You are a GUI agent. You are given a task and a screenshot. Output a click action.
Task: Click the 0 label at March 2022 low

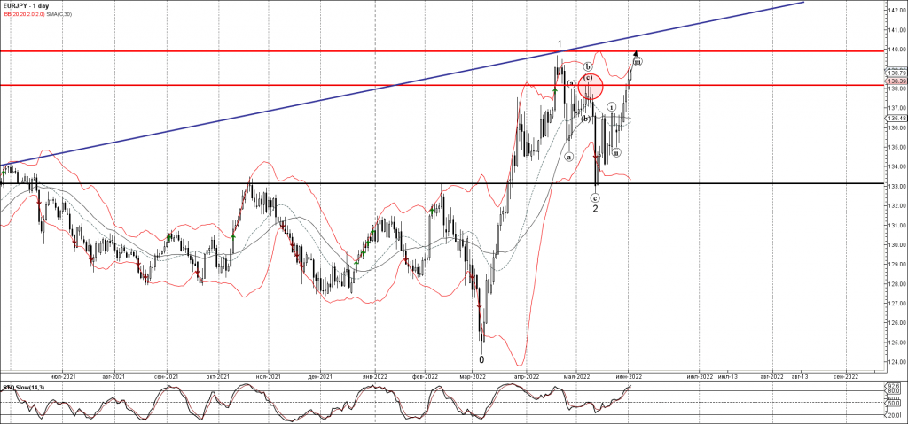coord(481,359)
